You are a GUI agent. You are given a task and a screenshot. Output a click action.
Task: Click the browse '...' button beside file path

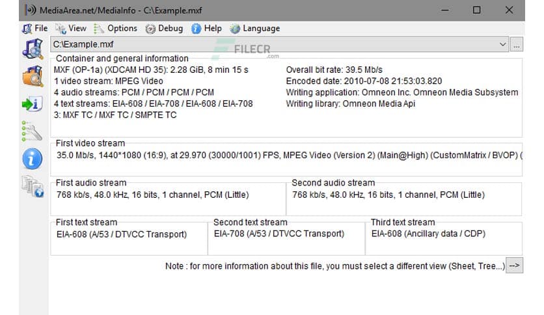(517, 45)
